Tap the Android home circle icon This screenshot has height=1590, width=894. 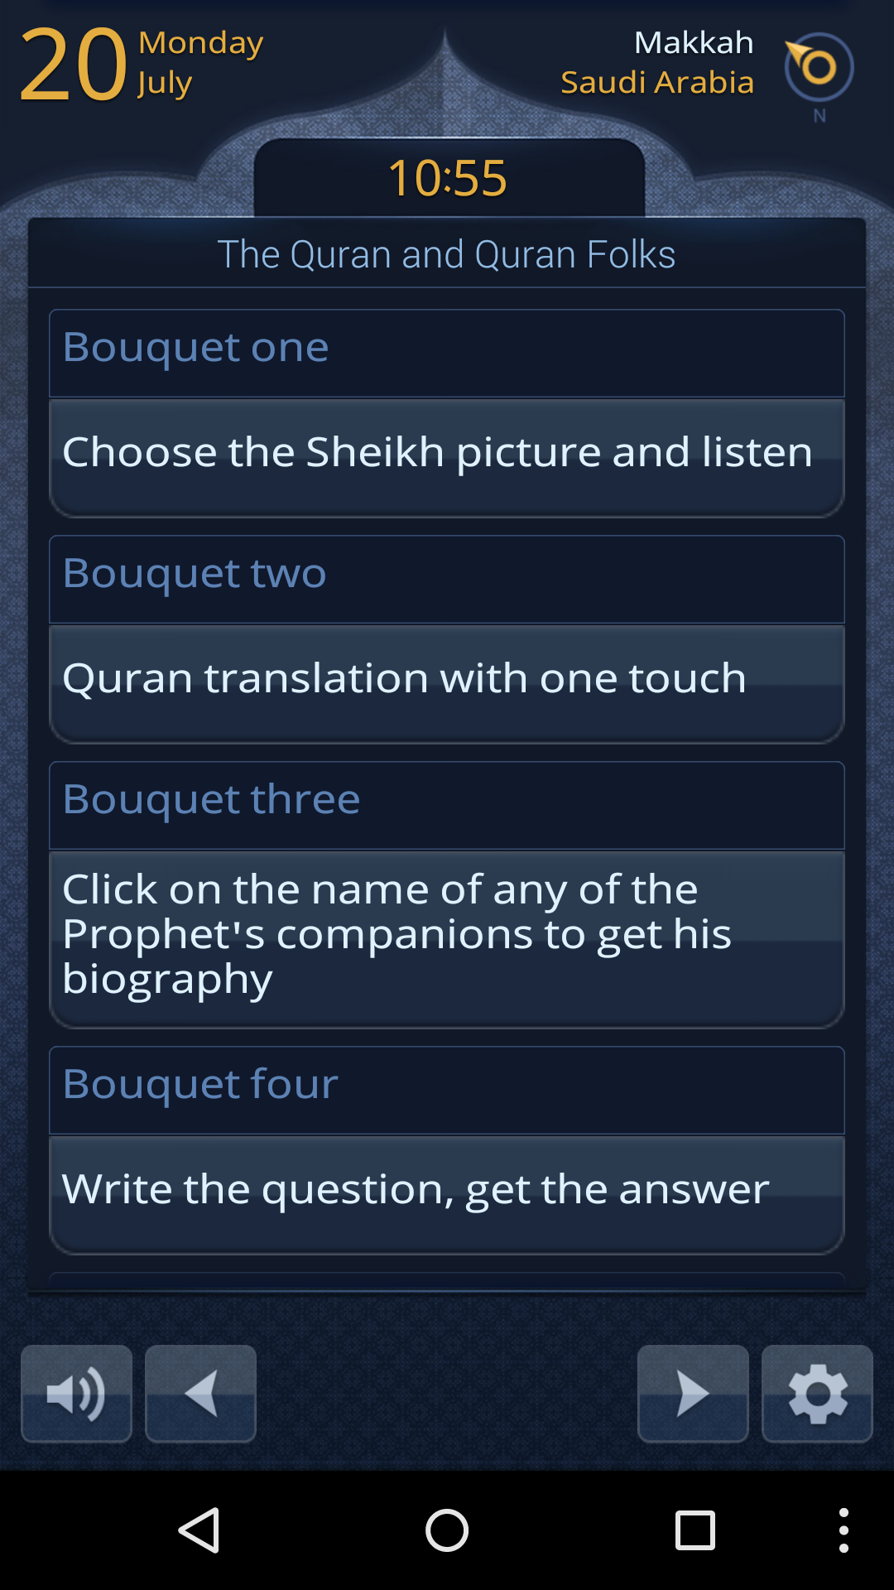447,1530
